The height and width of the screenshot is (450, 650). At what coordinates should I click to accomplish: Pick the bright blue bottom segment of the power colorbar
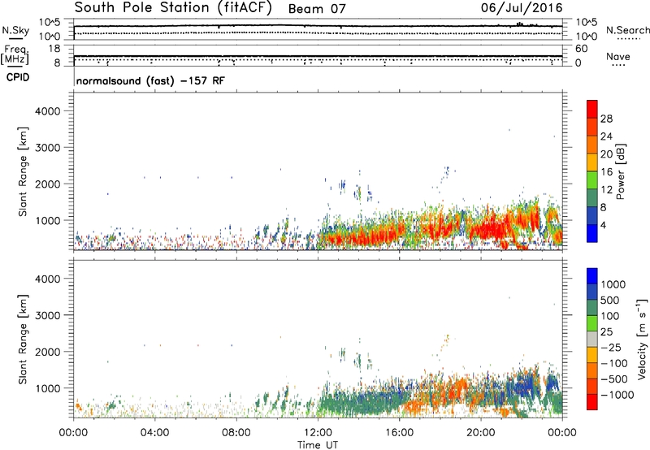pyautogui.click(x=592, y=234)
